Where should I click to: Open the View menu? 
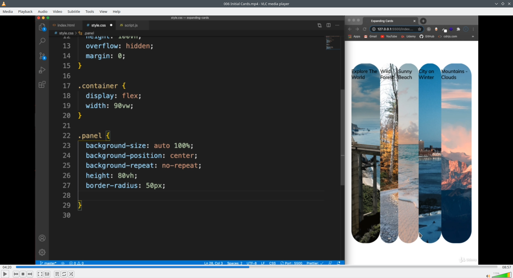[x=103, y=11]
